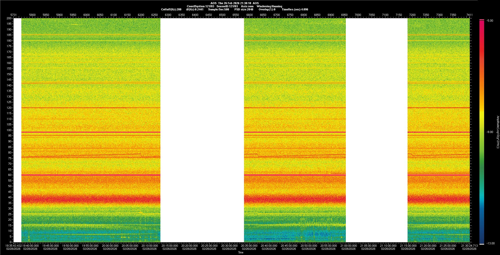Click the -13.00 label at the colorbar bottom

click(491, 244)
